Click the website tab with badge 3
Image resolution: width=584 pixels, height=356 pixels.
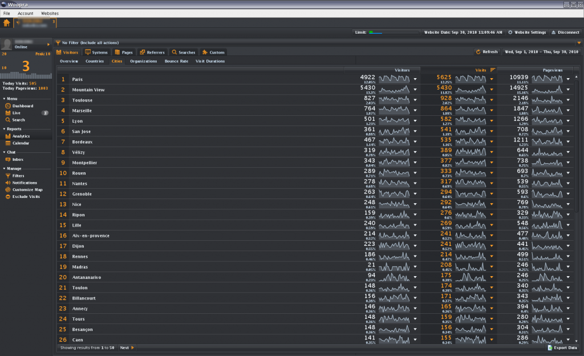coord(35,23)
